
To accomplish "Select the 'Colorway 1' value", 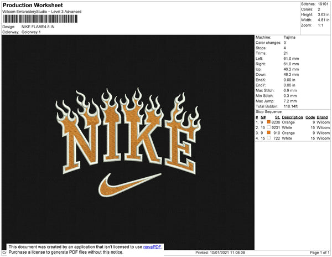I will (x=31, y=32).
